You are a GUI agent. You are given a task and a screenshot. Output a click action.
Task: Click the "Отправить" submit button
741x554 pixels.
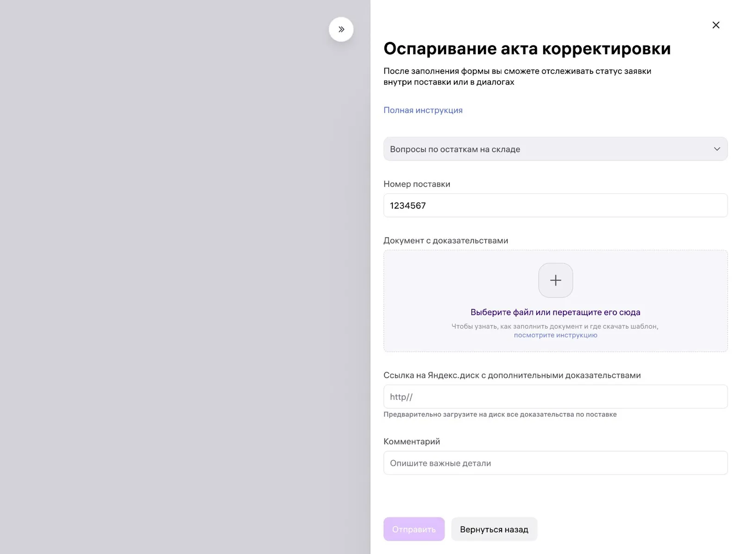[x=414, y=529]
